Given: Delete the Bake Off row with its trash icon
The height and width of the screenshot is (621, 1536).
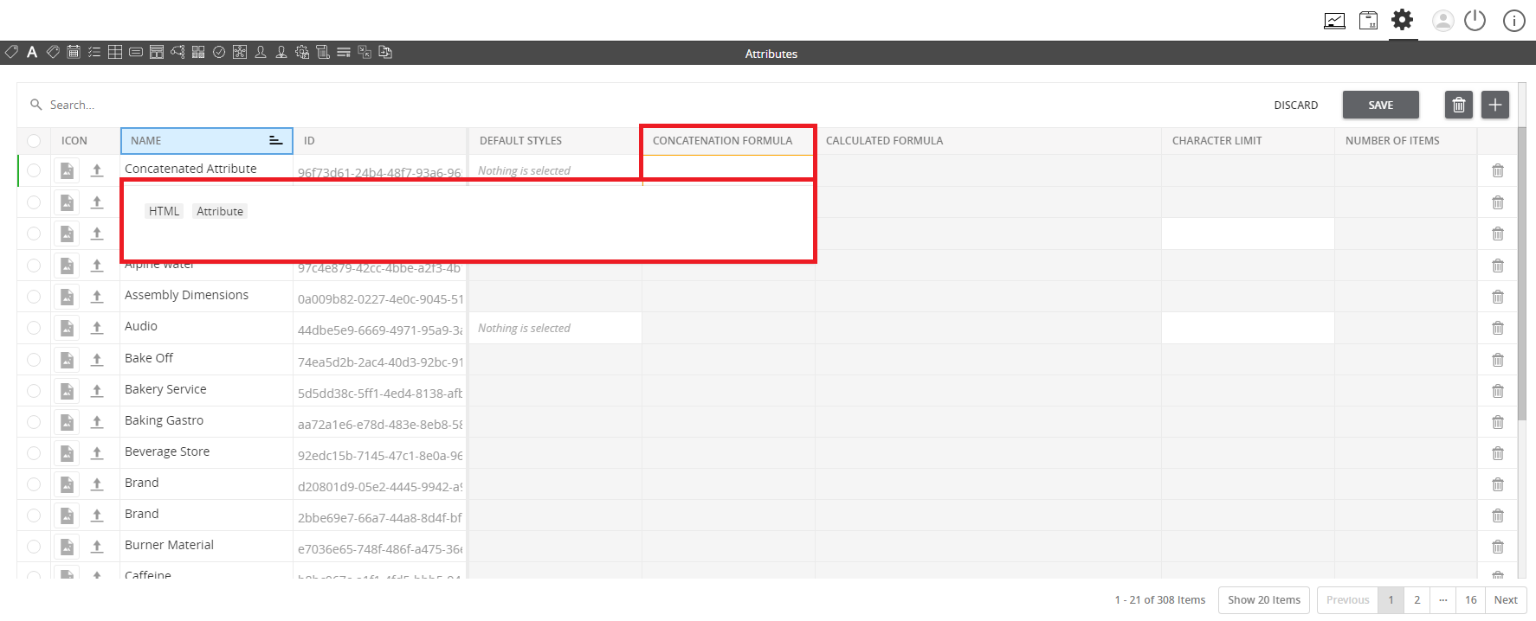Looking at the screenshot, I should [x=1498, y=359].
